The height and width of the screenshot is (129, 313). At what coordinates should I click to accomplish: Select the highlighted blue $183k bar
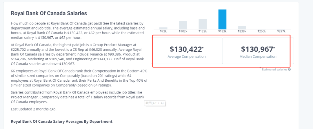222,19
